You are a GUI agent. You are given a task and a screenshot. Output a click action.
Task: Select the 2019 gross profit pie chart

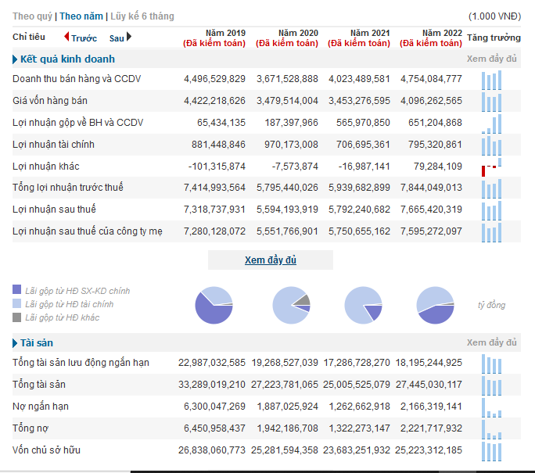(214, 305)
